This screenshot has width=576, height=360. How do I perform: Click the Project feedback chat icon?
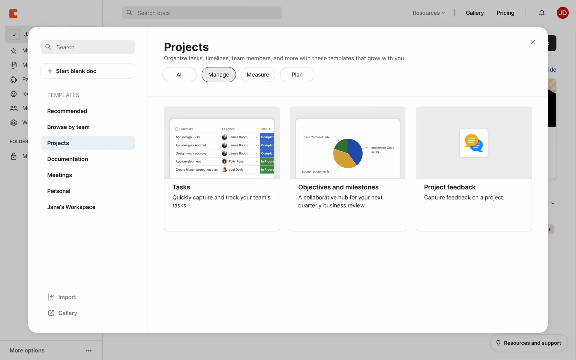(x=474, y=143)
